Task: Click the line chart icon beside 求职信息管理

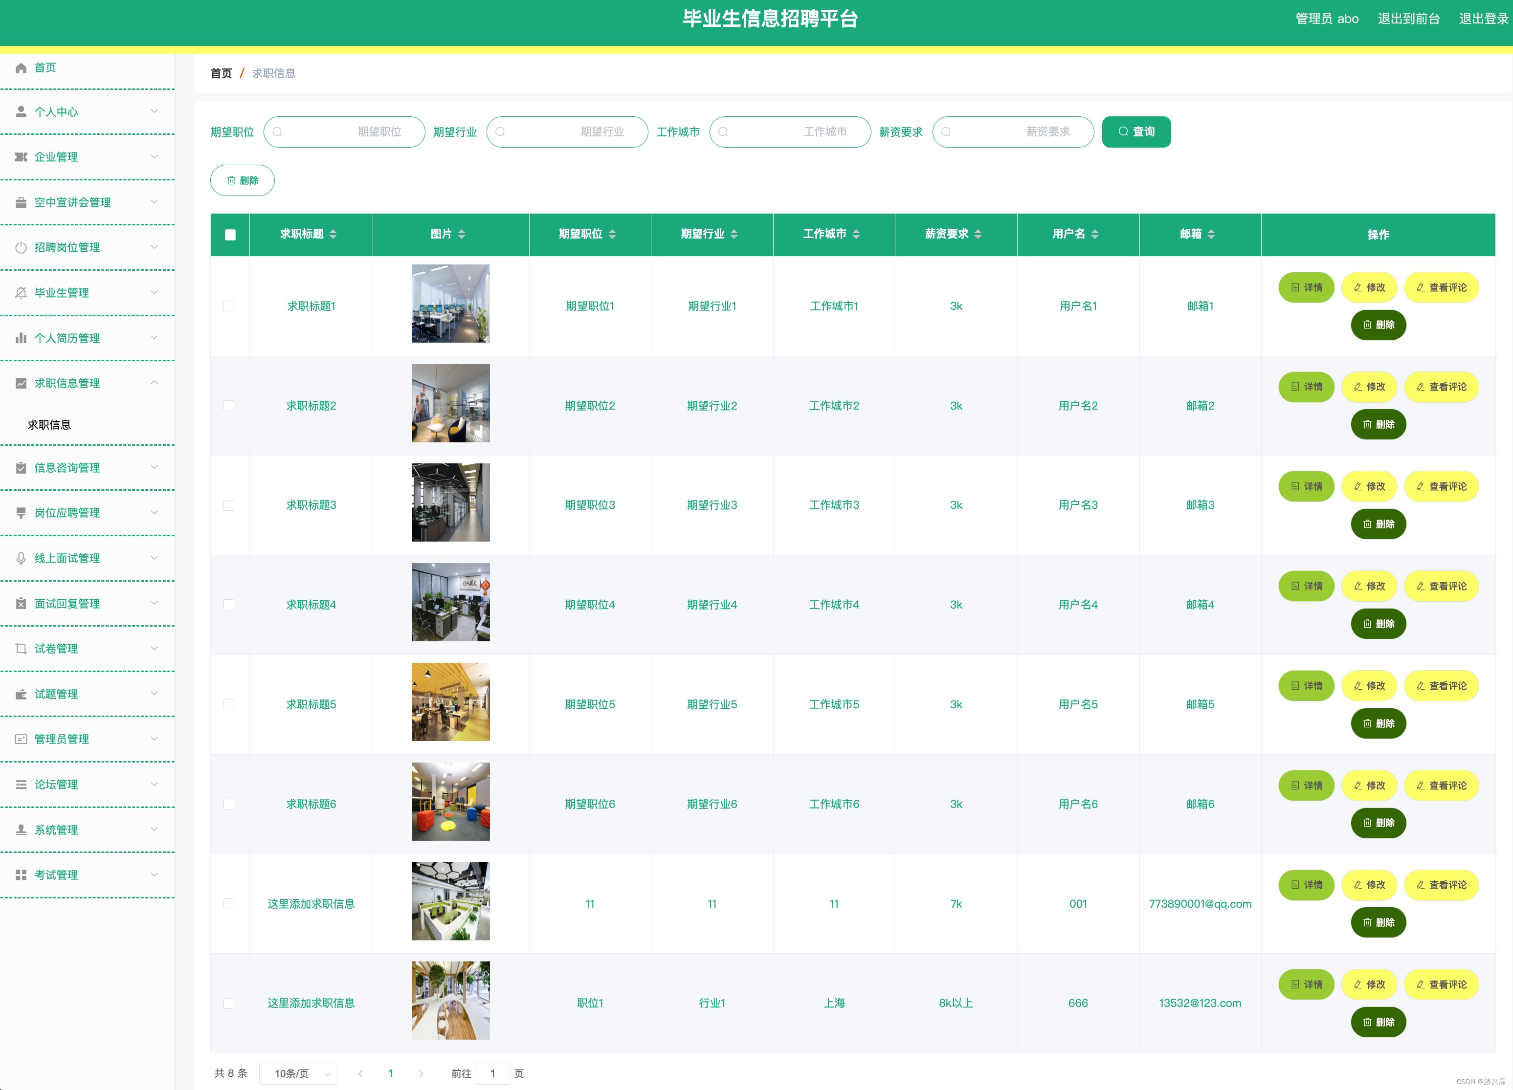Action: click(x=21, y=383)
